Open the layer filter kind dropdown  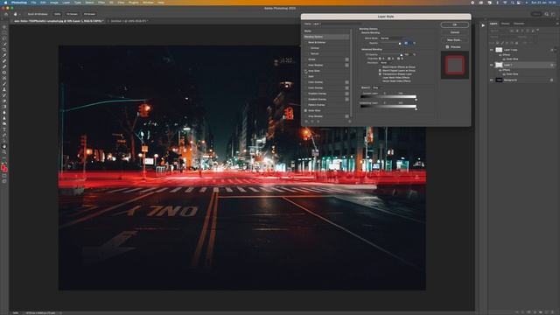(498, 31)
